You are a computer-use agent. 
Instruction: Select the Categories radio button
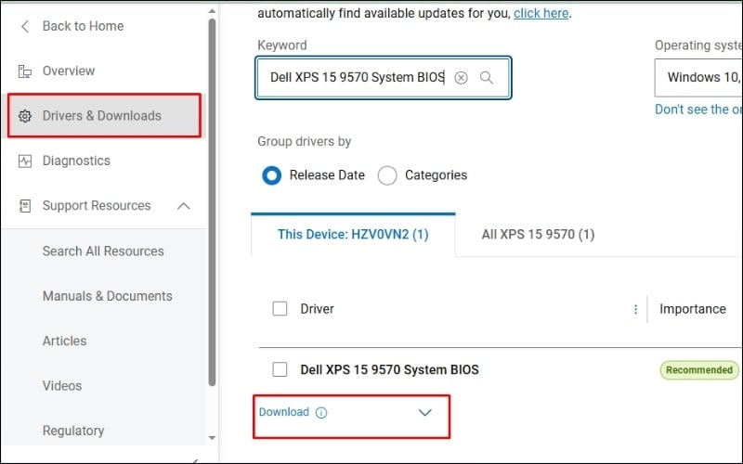(387, 175)
